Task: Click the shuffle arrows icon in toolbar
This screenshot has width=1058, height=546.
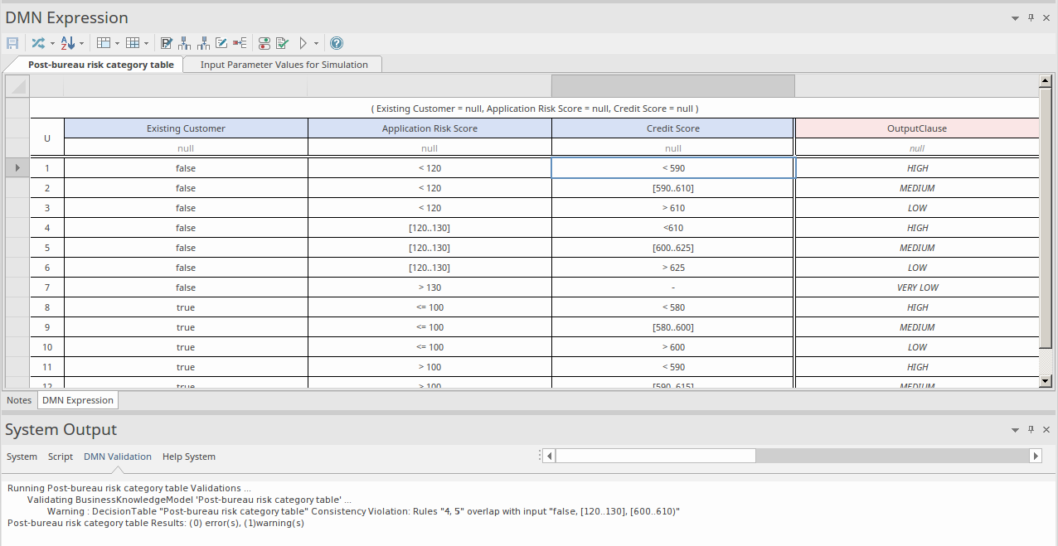Action: coord(38,43)
